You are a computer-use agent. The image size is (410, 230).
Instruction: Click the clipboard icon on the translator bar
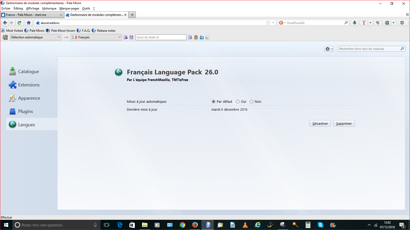click(x=196, y=37)
